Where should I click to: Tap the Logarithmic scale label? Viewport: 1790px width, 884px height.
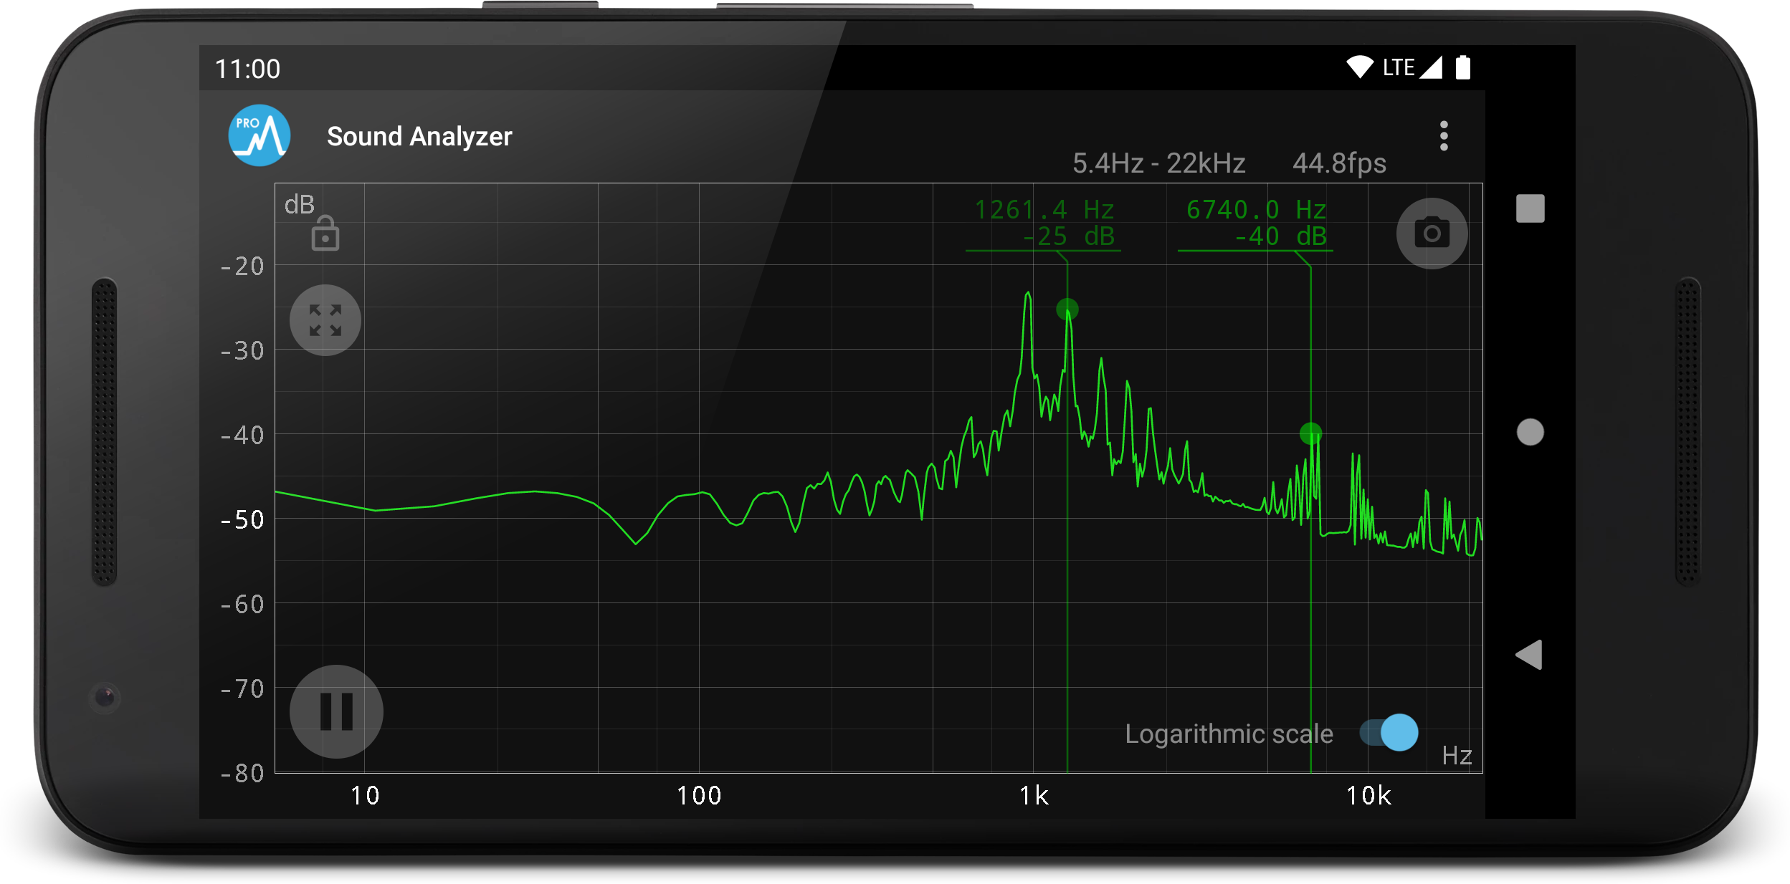pos(1229,734)
